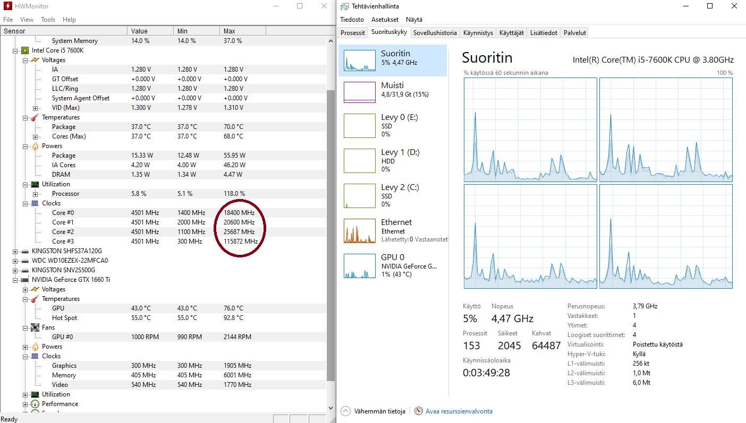Collapse the CPU Voltages branch
Screen dimensions: 746x423
25,60
